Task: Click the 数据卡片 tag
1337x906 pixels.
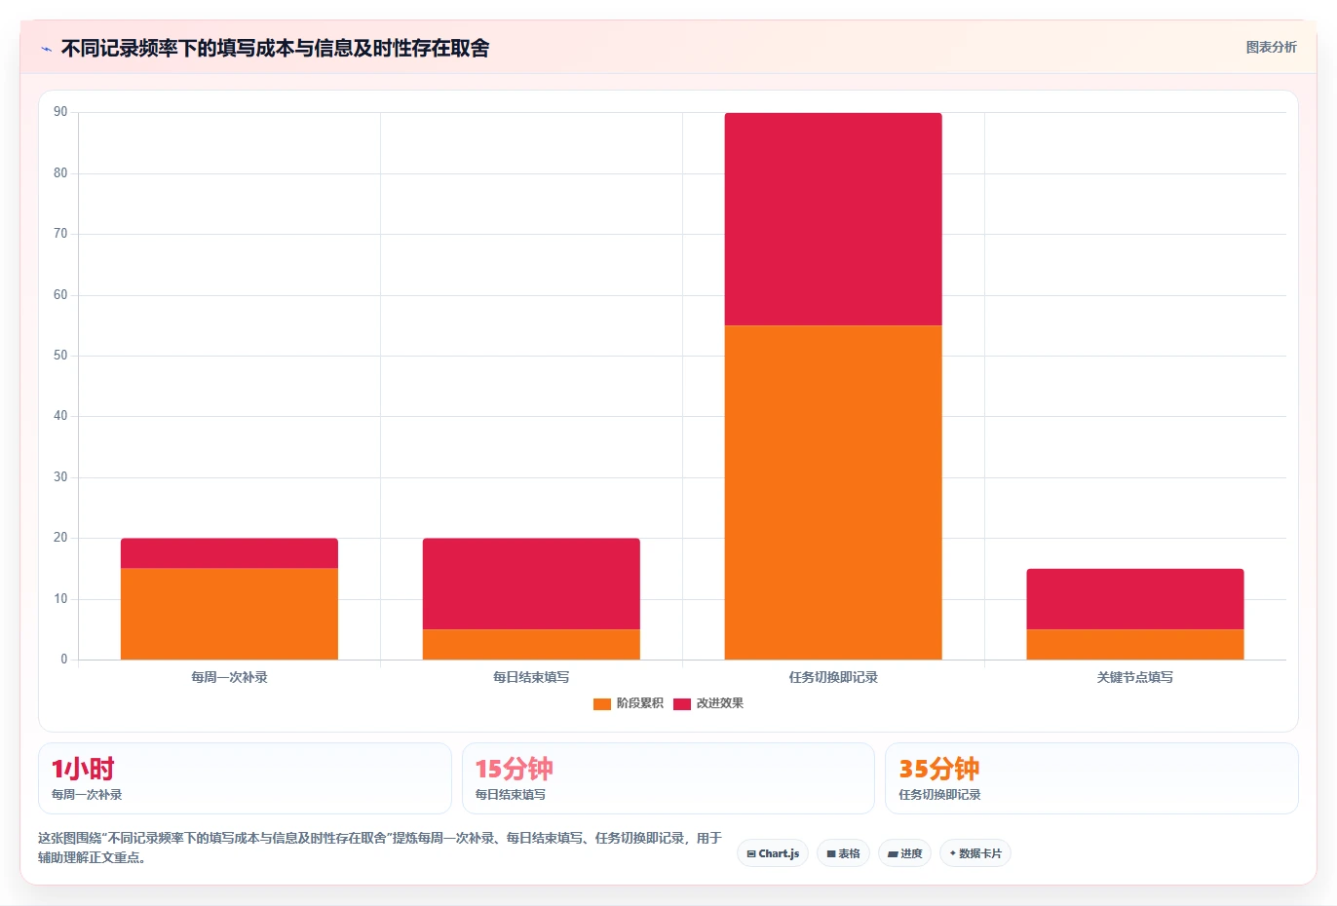Action: (974, 853)
